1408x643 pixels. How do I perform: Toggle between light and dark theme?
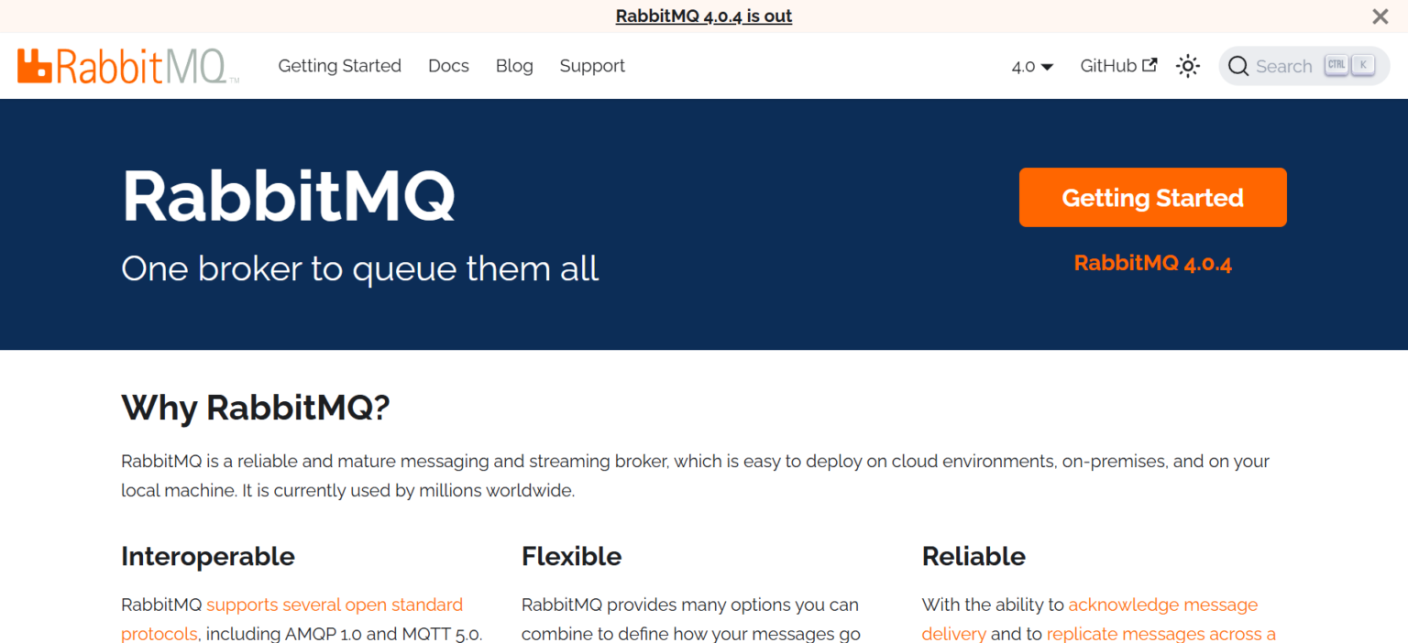[1188, 65]
